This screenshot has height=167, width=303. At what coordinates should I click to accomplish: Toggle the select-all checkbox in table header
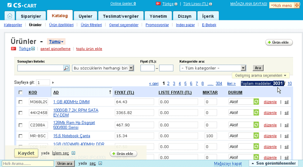click(x=20, y=92)
